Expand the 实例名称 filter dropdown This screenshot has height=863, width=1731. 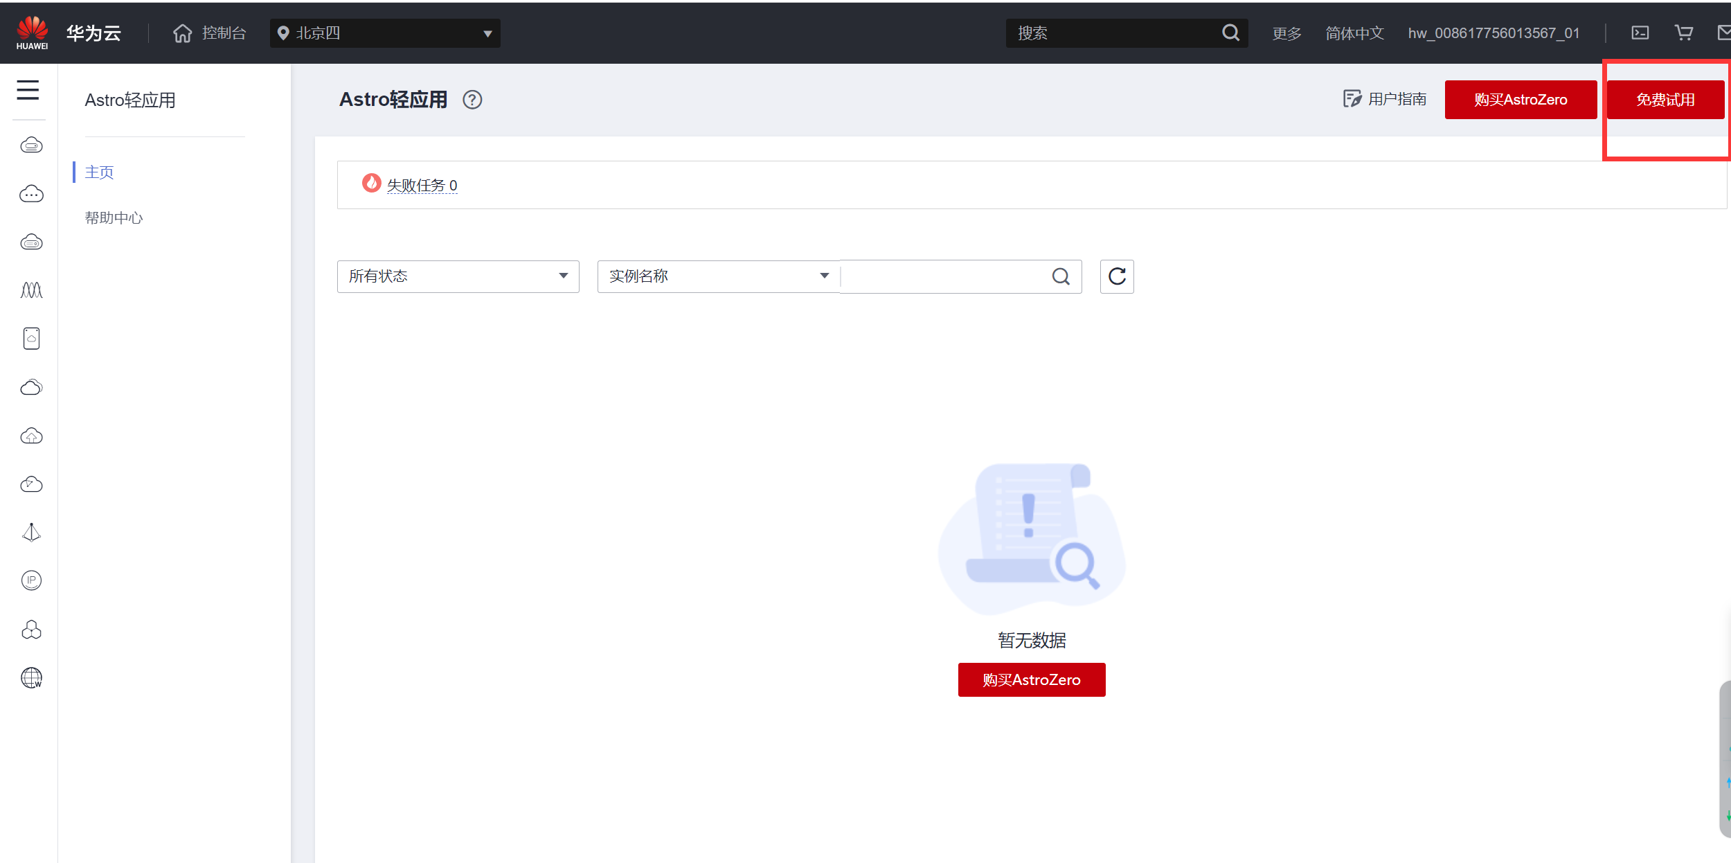[718, 276]
